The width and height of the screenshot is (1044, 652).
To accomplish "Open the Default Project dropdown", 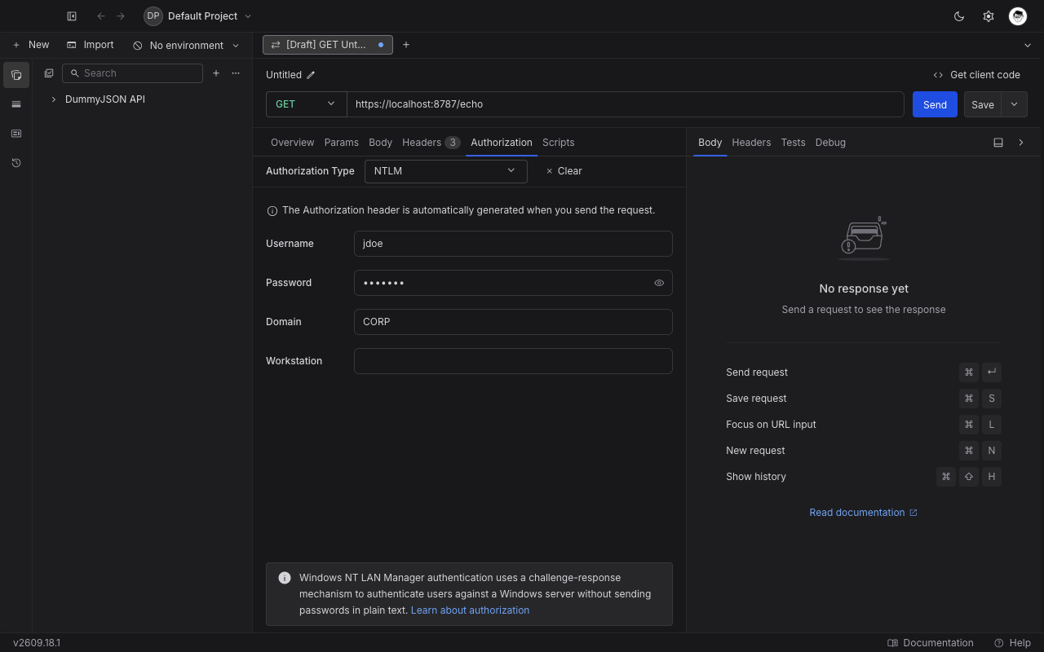I will coord(198,16).
